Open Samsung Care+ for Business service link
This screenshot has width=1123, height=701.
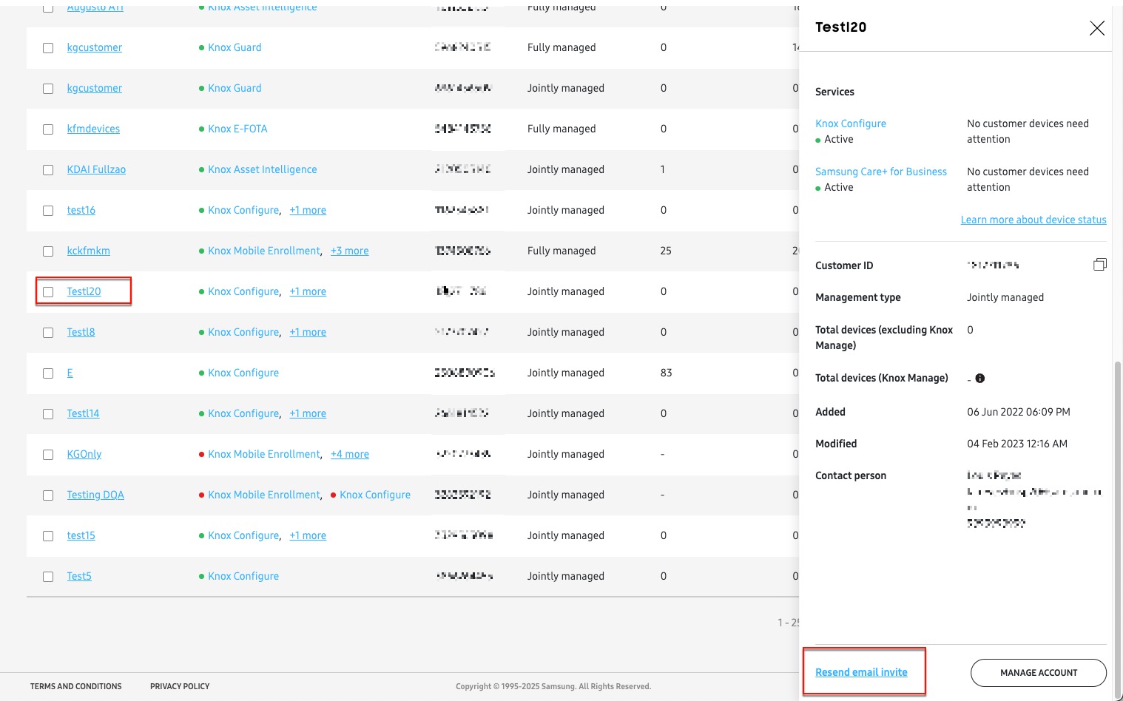coord(881,172)
